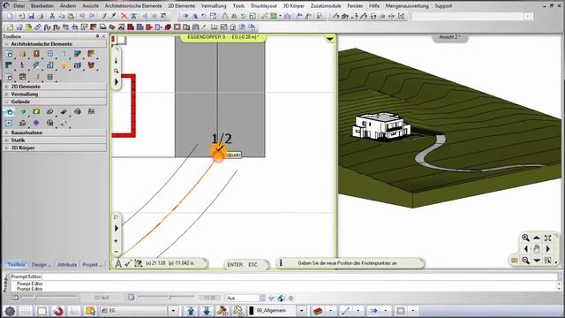
Task: Click the zoom out magnifier in 3D view
Action: point(525,260)
